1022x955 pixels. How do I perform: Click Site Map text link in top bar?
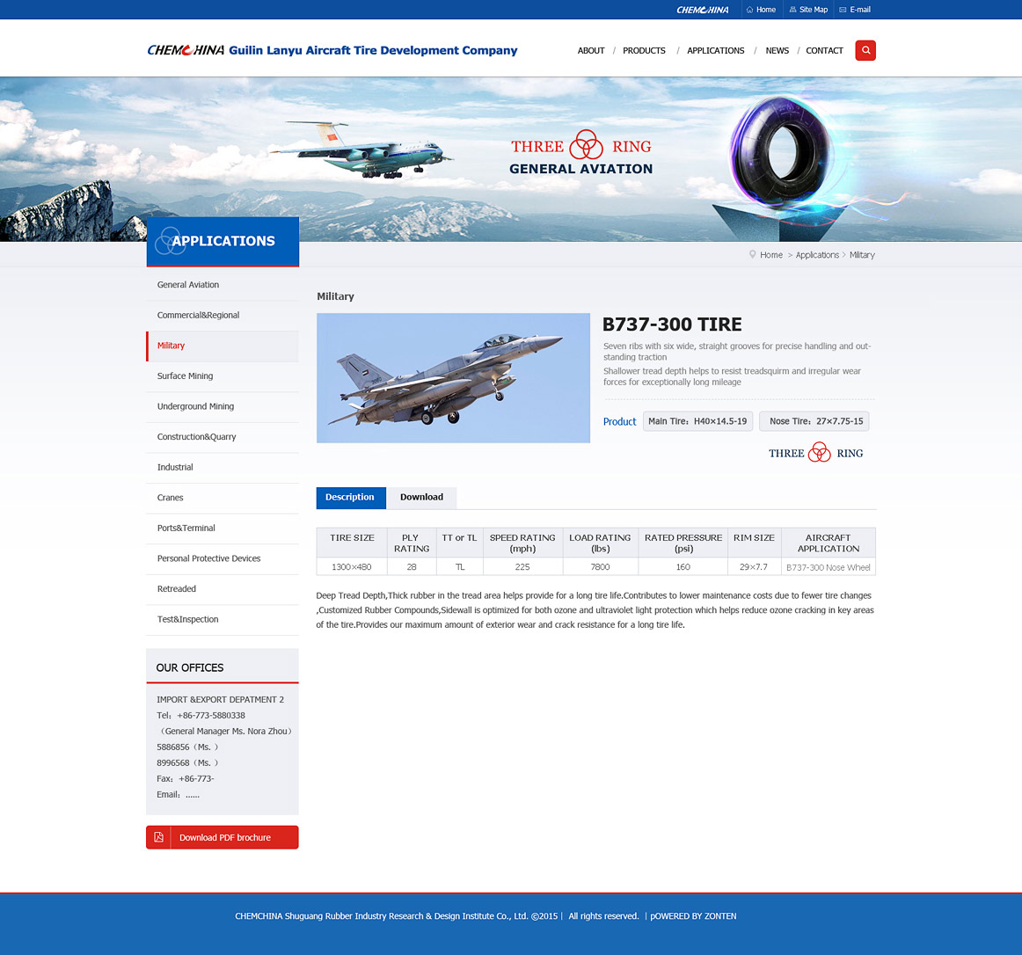(x=814, y=10)
